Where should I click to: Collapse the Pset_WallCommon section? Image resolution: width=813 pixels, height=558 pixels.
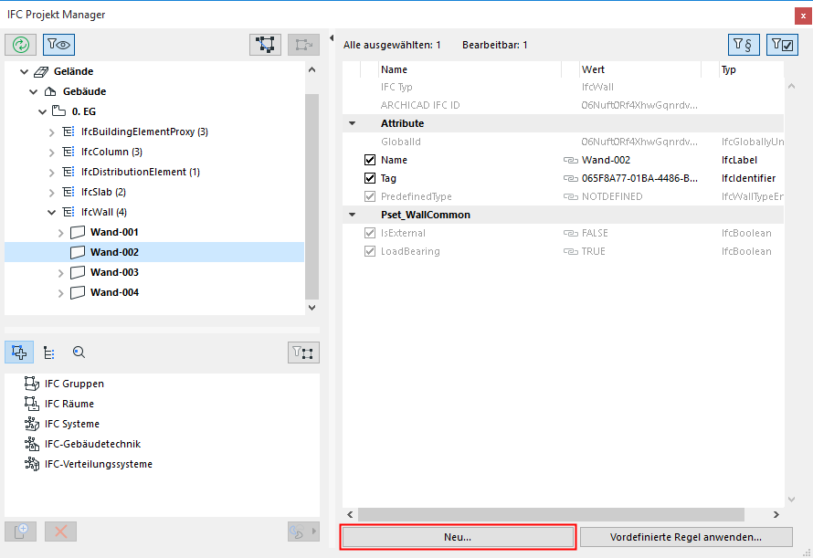pos(353,215)
